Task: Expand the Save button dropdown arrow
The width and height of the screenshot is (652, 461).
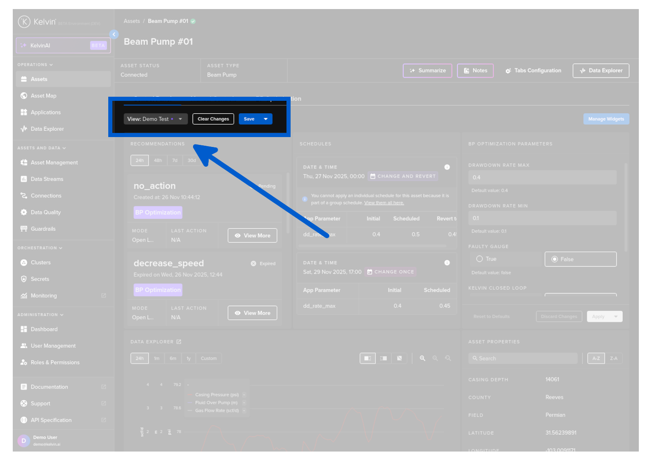Action: point(266,119)
